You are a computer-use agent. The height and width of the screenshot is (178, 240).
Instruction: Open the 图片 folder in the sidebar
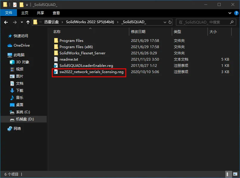[x=20, y=76]
